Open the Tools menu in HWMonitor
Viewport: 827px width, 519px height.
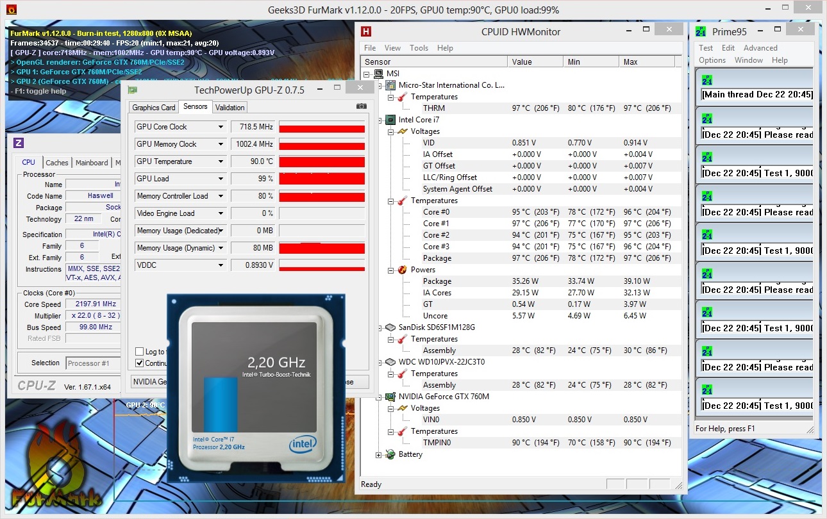pyautogui.click(x=419, y=48)
